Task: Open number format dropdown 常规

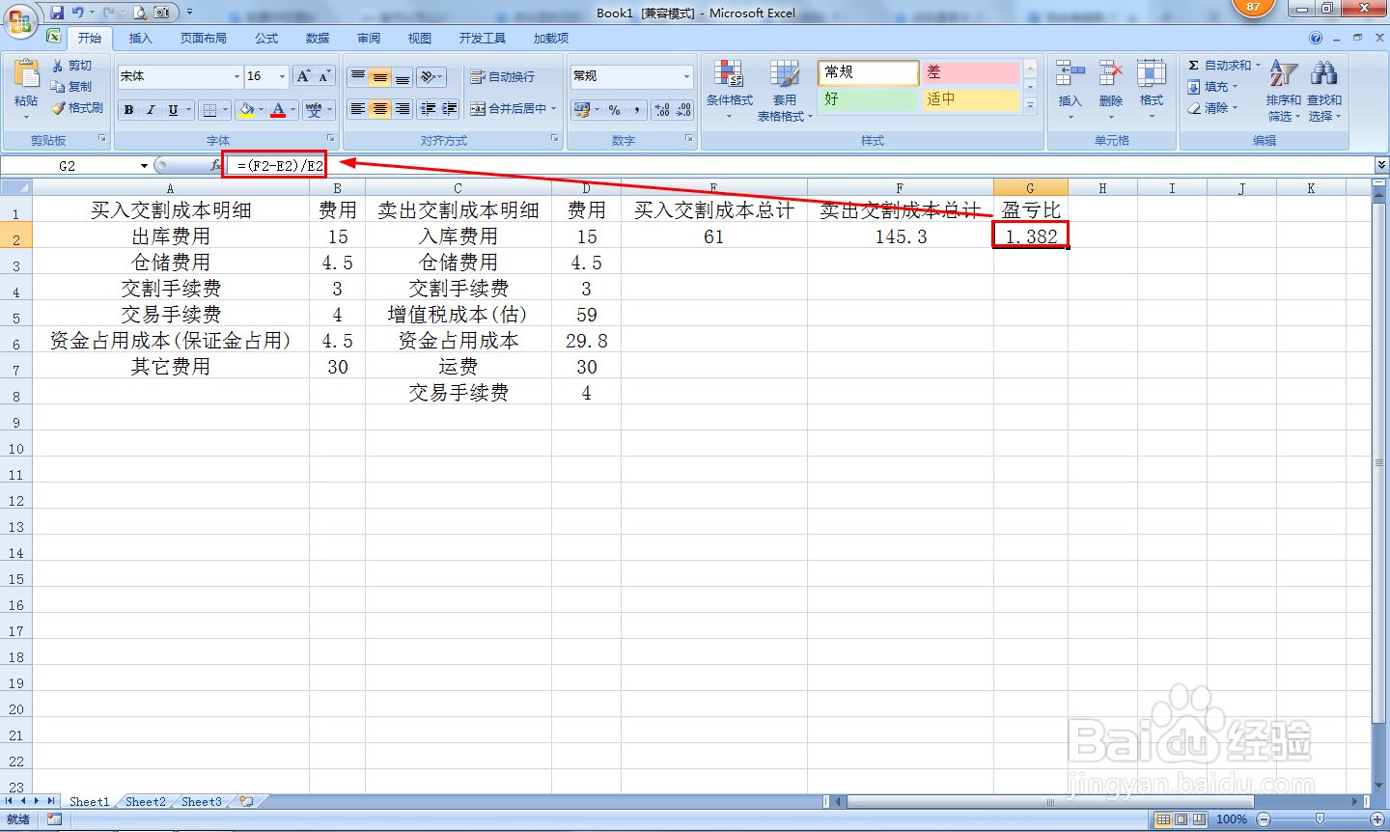Action: click(686, 76)
